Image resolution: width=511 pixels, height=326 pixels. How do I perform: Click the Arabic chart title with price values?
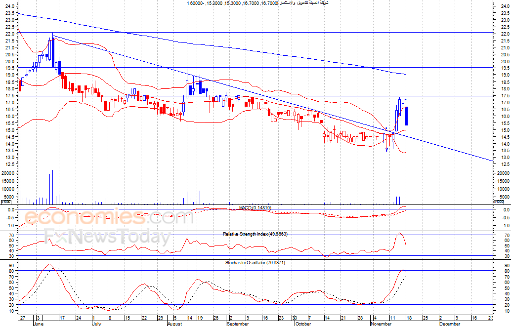click(257, 3)
